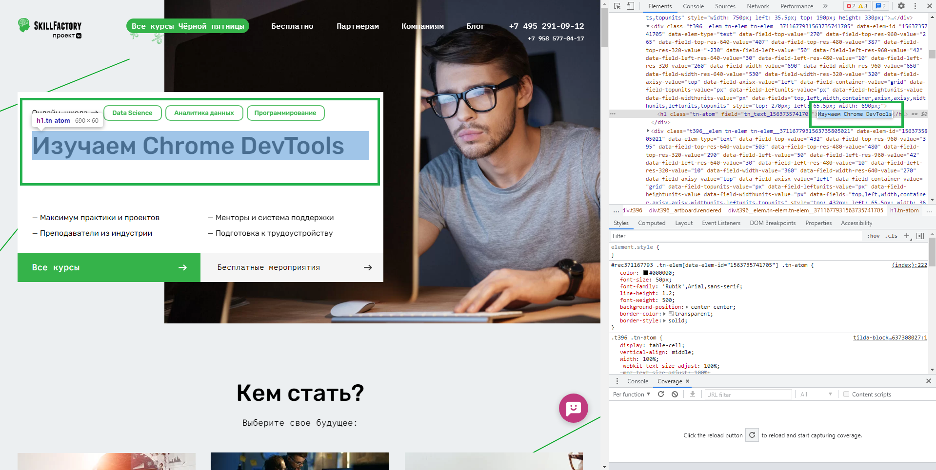Toggle the computed styles sidebar icon
The width and height of the screenshot is (936, 470).
click(x=920, y=236)
